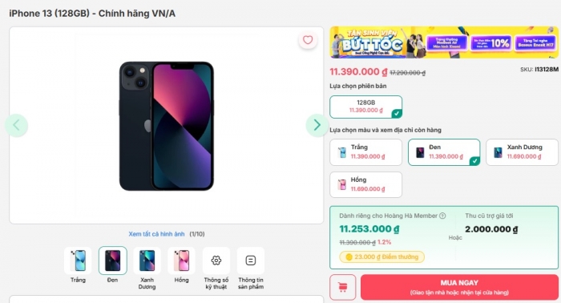Open the Tân sinh viên Bứt Tốc banner
Screen dimensions: 561x303
tap(444, 42)
